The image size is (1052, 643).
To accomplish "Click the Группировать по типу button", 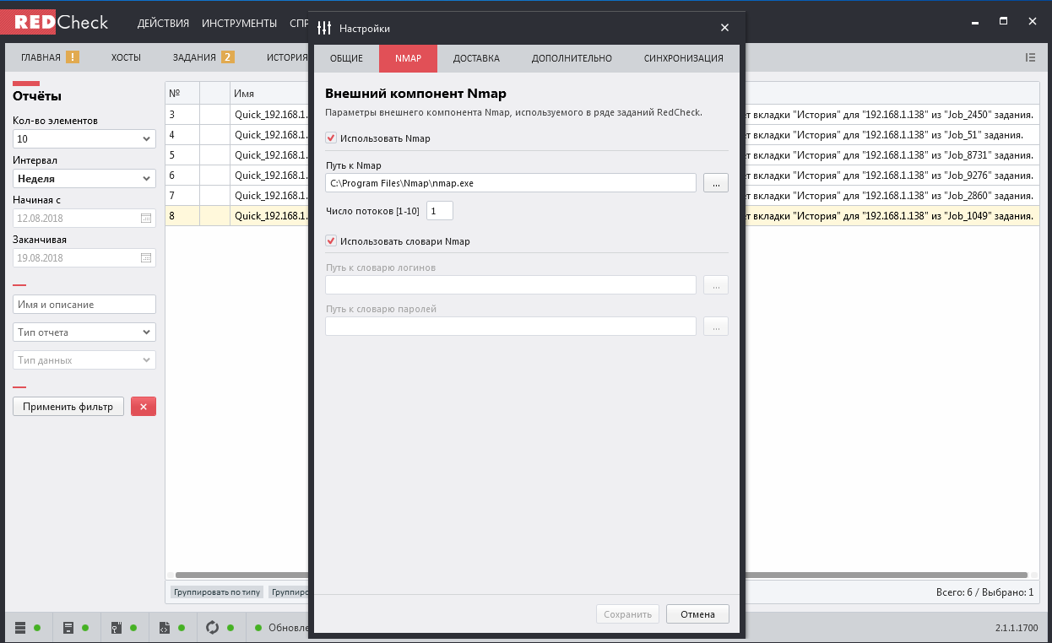I will point(217,592).
